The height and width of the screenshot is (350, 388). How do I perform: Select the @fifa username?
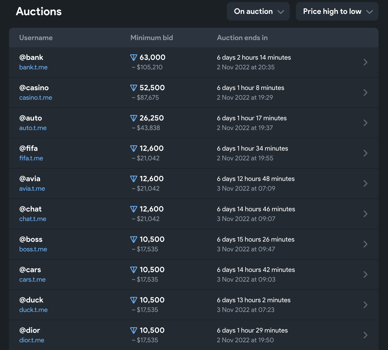click(x=28, y=148)
